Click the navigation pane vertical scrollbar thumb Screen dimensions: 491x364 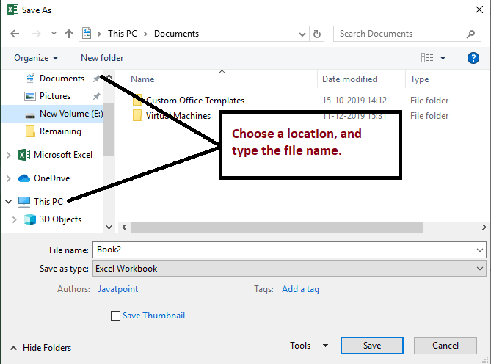click(x=109, y=128)
